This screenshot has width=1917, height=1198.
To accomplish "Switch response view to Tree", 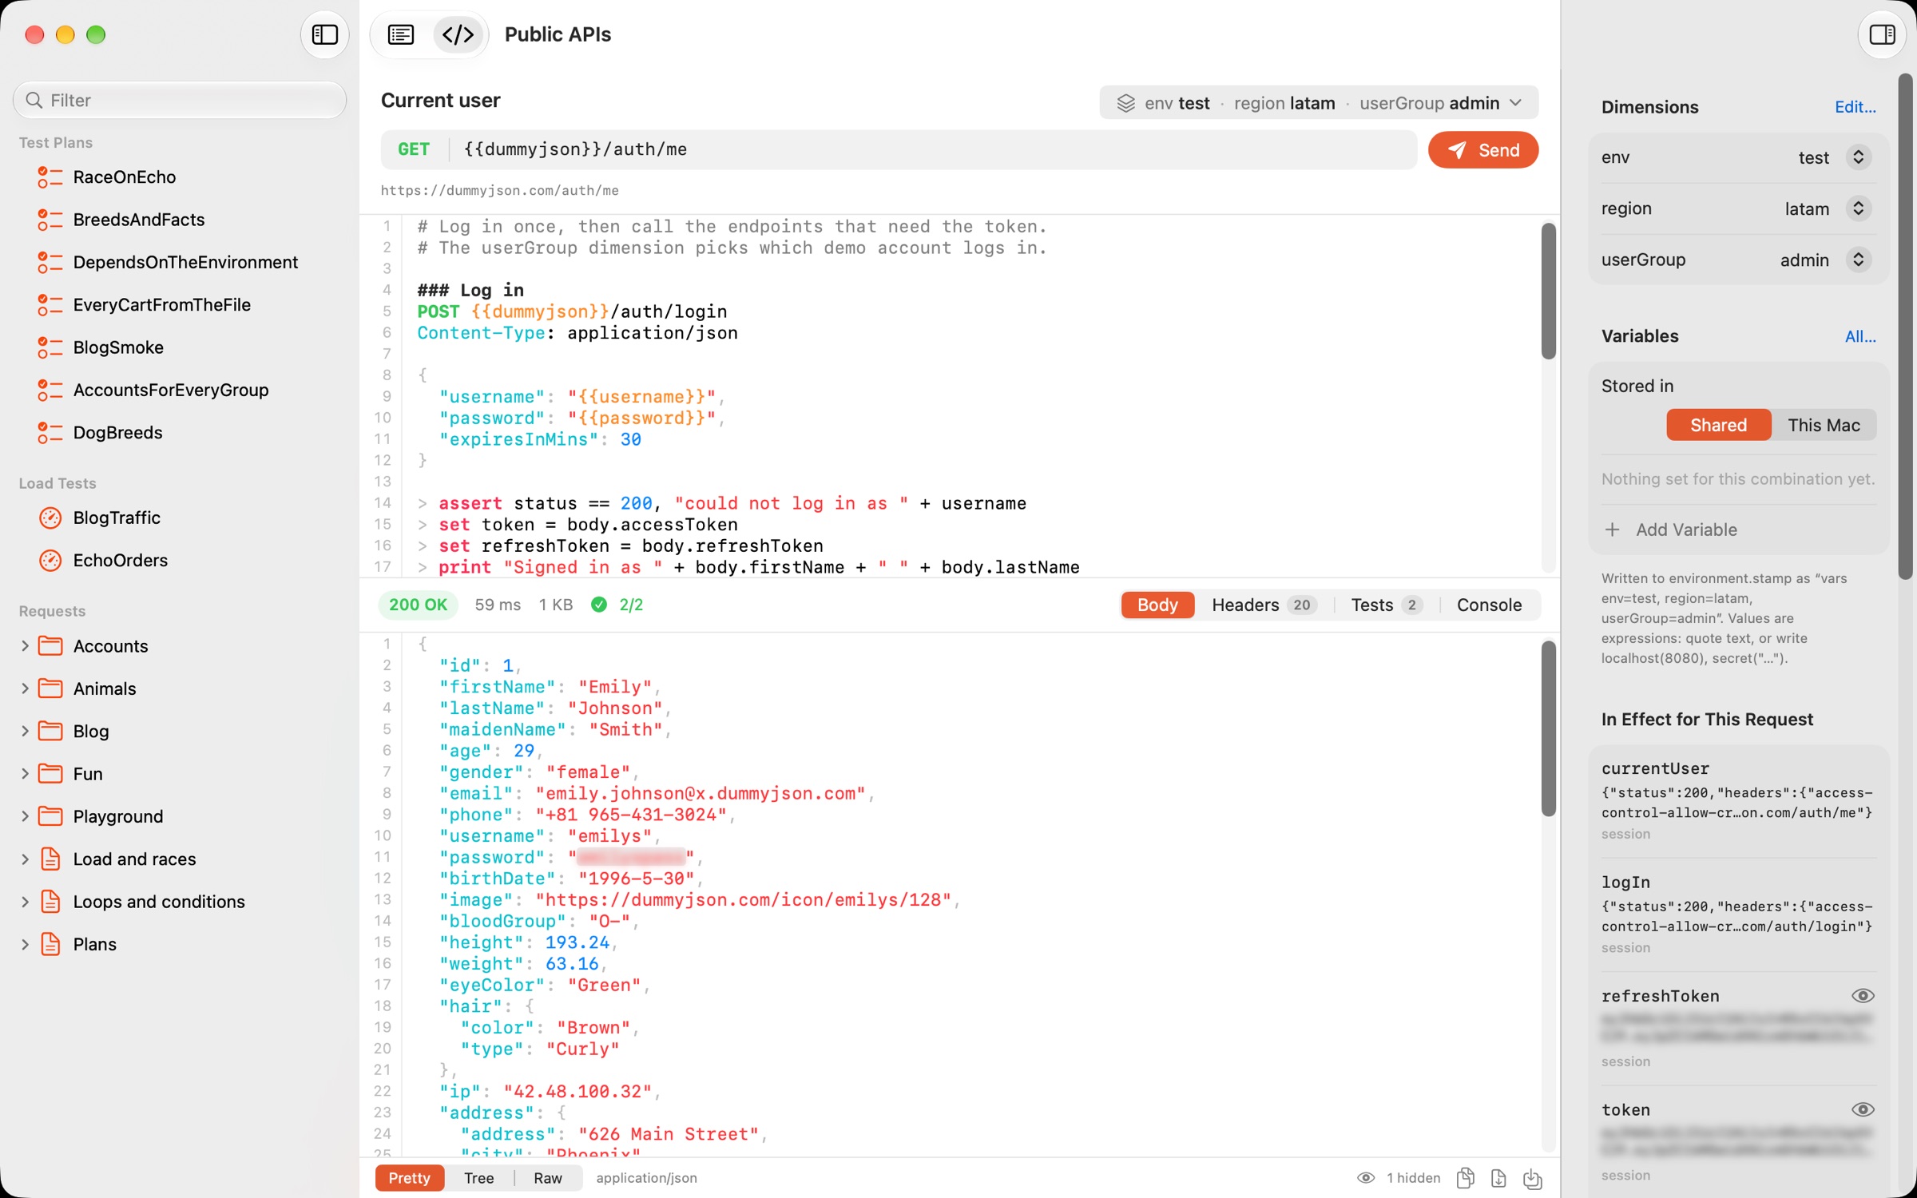I will 478,1178.
